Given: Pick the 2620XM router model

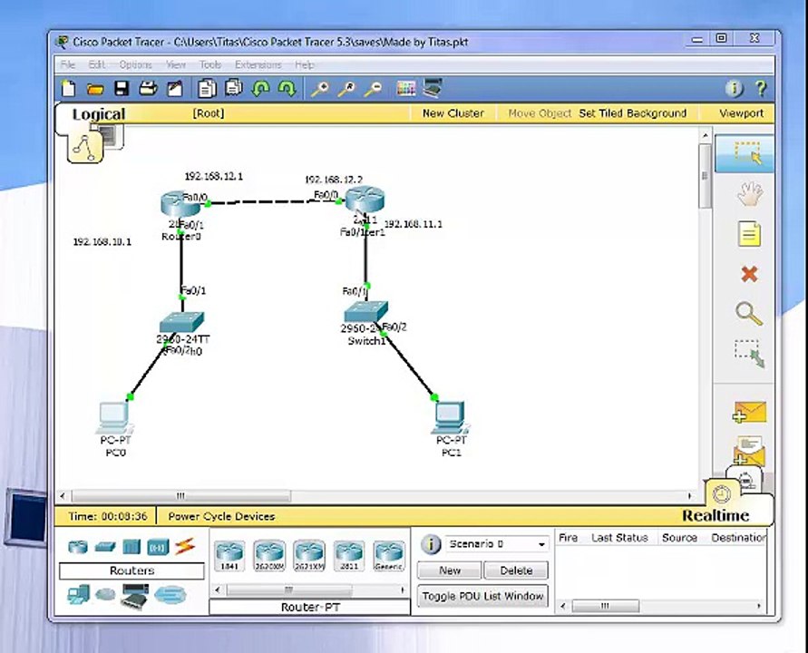Looking at the screenshot, I should (269, 556).
